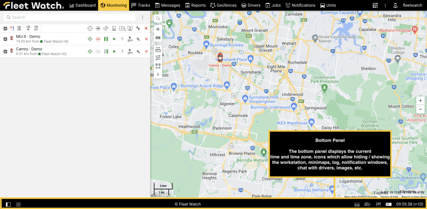Open the map layers icon
This screenshot has width=427, height=209.
coord(158,38)
